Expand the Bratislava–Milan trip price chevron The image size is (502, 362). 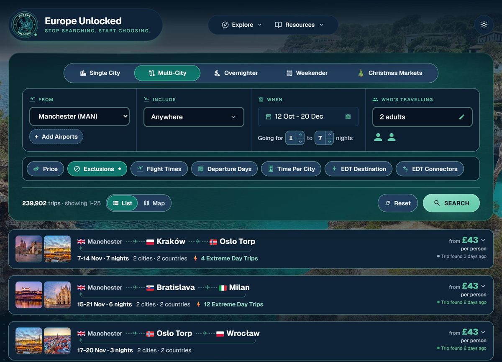click(483, 286)
